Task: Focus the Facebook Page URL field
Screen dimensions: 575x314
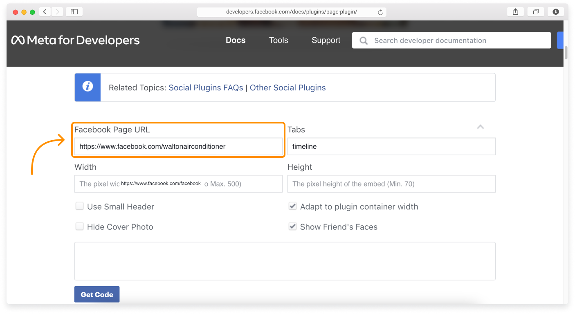Action: coord(178,146)
